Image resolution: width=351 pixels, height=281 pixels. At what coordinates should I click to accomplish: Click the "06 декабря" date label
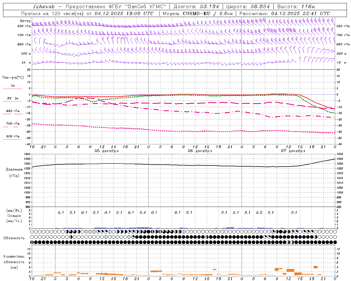[200, 151]
